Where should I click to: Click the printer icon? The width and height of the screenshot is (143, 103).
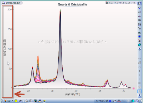tap(26, 101)
